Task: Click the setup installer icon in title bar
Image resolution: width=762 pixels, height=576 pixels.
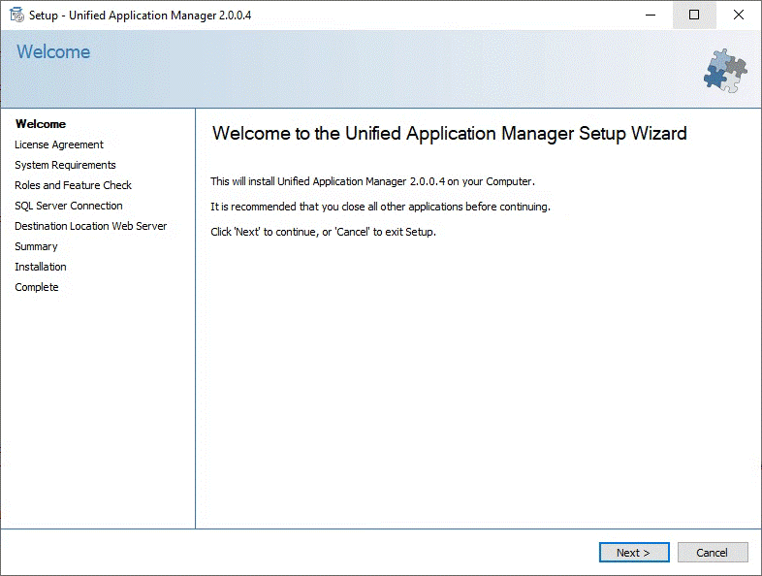Action: 17,16
